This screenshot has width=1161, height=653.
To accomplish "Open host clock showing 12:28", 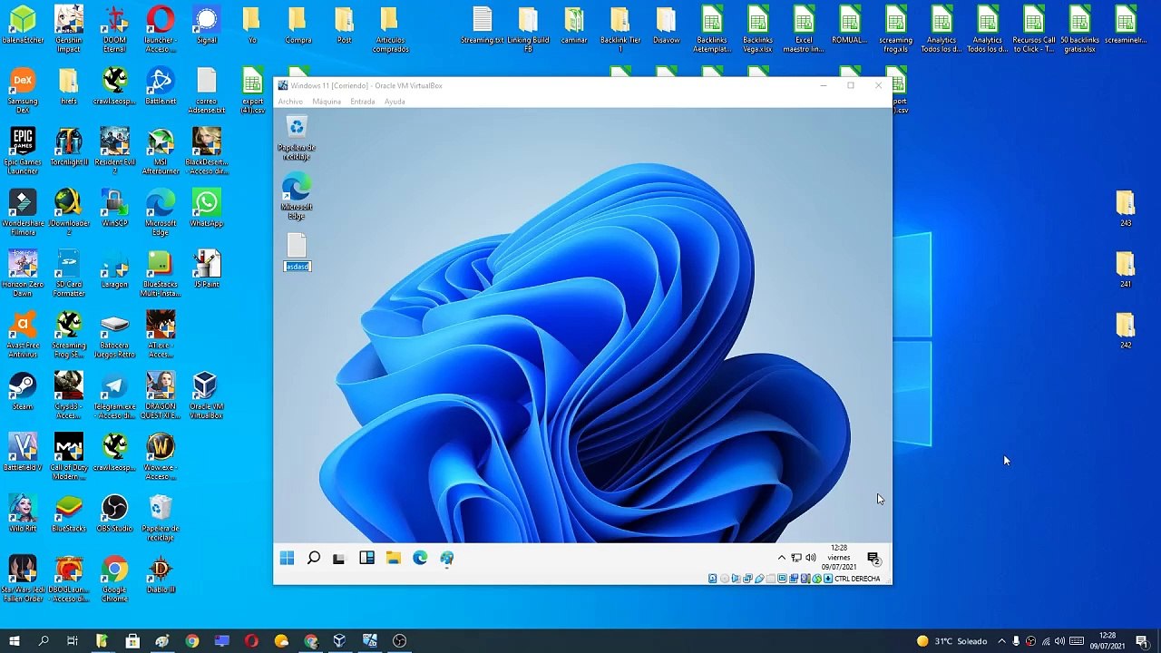I will coord(1107,641).
